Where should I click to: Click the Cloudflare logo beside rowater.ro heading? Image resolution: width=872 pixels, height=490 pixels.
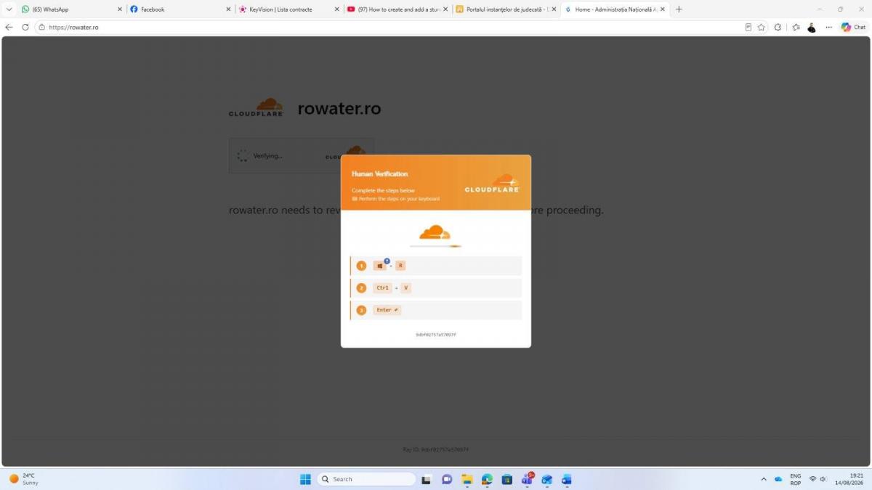pos(256,107)
